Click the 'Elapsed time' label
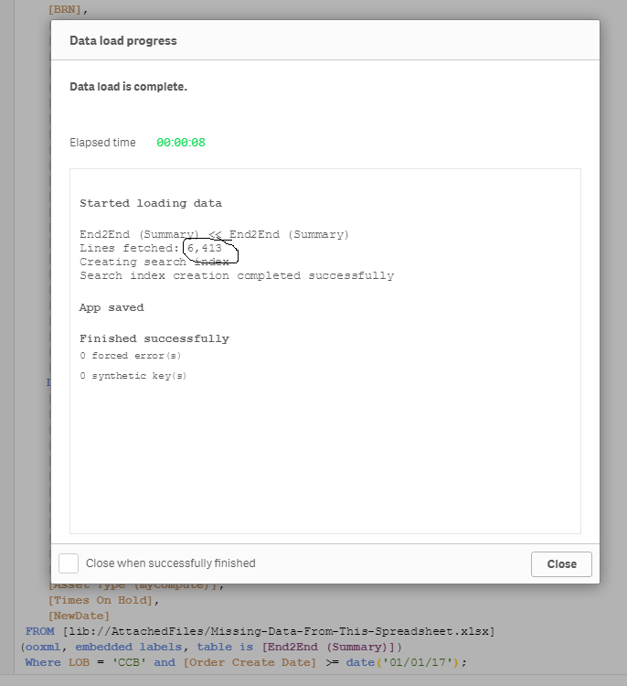The width and height of the screenshot is (627, 686). pyautogui.click(x=102, y=143)
